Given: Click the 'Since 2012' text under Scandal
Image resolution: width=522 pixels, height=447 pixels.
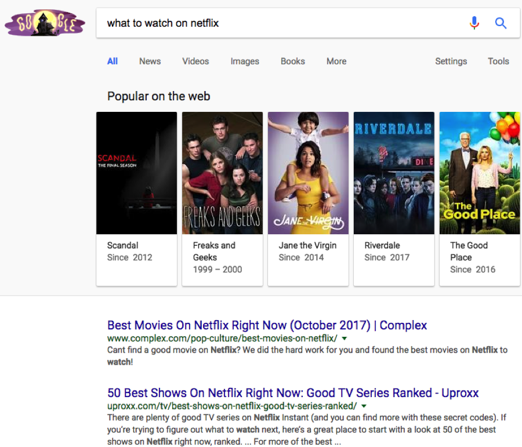Looking at the screenshot, I should click(x=129, y=257).
